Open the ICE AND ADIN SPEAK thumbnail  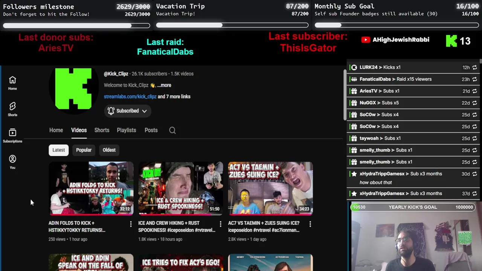tap(91, 262)
